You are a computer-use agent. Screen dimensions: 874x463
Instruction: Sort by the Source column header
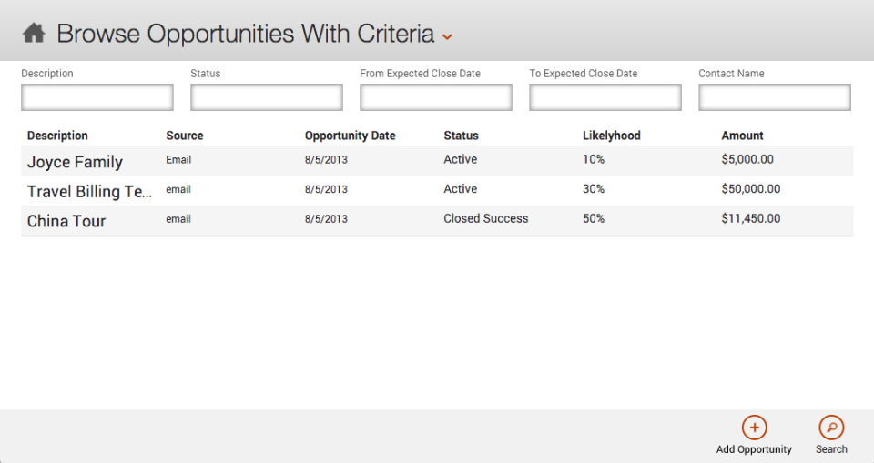[x=185, y=136]
